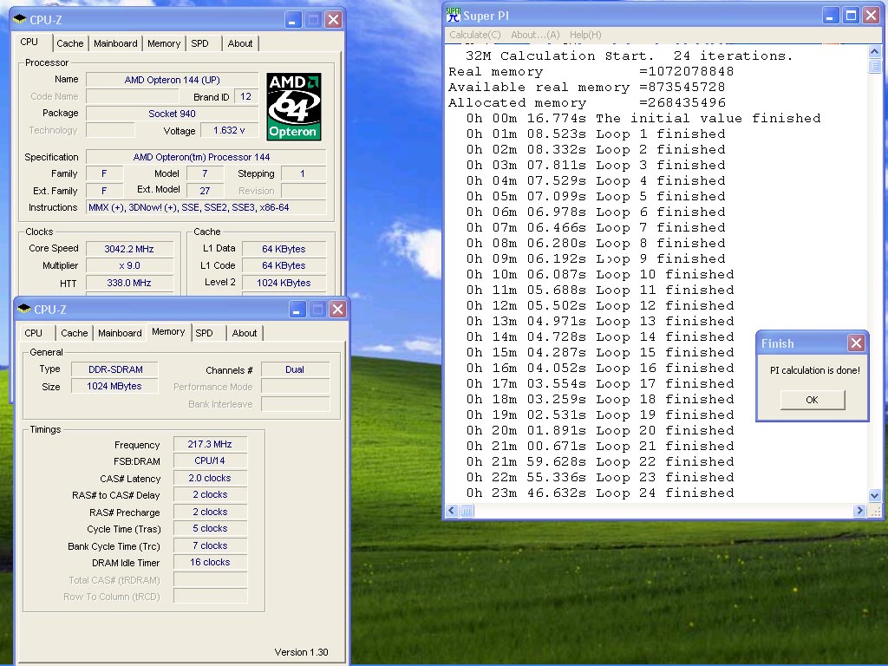Click Super PI vertical scrollbar down arrow
This screenshot has width=888, height=666.
[x=875, y=495]
